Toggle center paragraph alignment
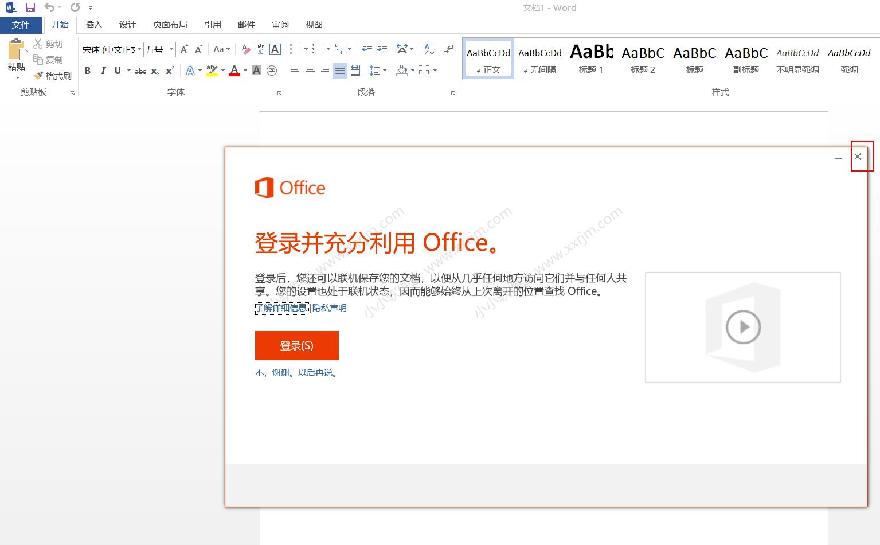This screenshot has width=880, height=545. tap(310, 71)
